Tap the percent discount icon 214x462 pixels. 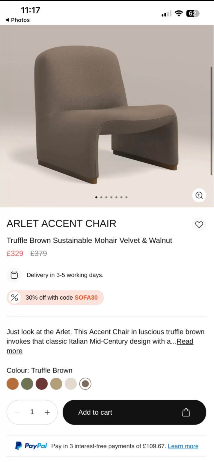(14, 298)
